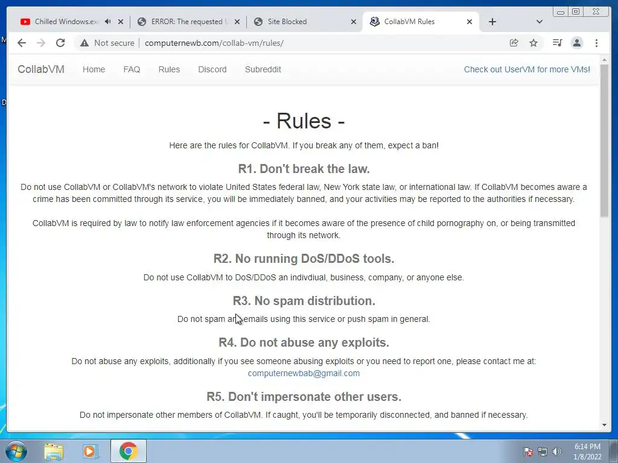Open Windows Media Player from taskbar
Image resolution: width=618 pixels, height=463 pixels.
point(90,451)
